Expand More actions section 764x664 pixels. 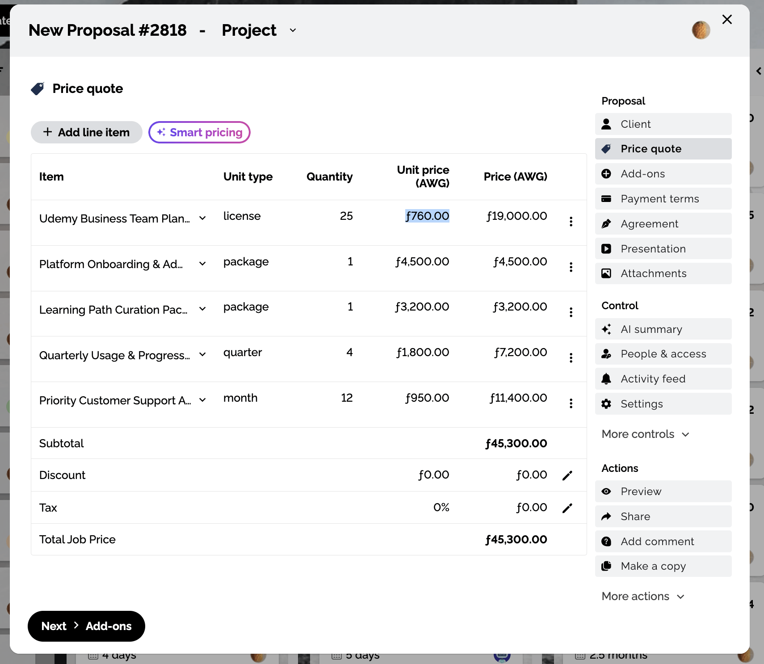point(642,597)
